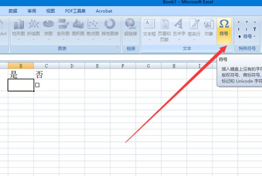Open the PDF工具集 ribbon tab
262x176 pixels.
click(75, 11)
